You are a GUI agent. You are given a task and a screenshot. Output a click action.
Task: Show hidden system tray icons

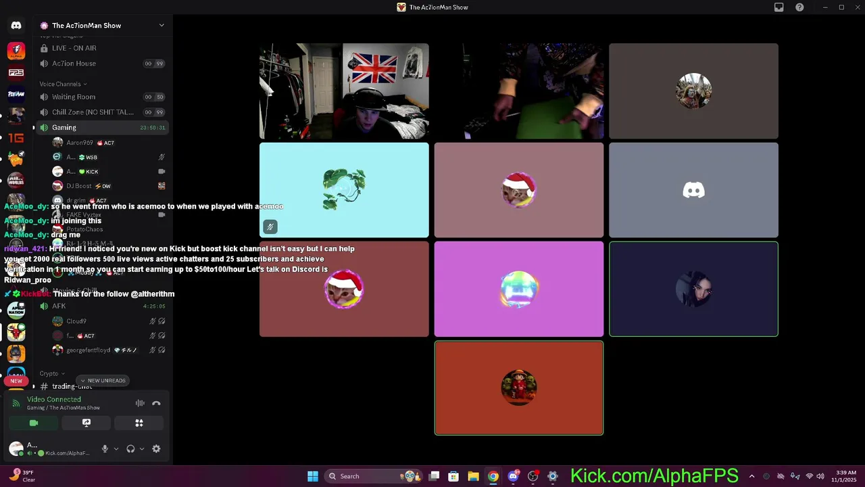751,476
